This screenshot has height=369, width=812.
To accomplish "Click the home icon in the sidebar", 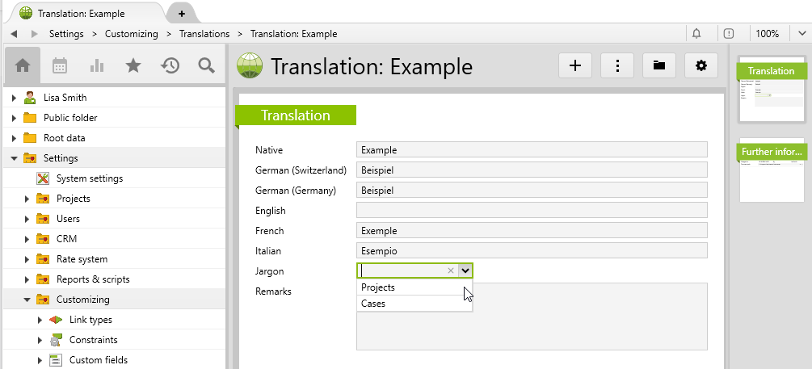I will click(23, 65).
